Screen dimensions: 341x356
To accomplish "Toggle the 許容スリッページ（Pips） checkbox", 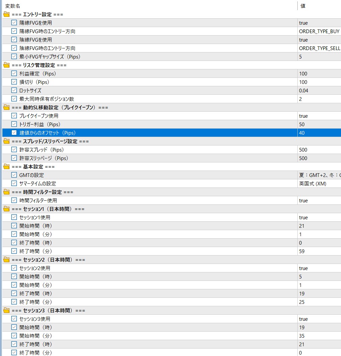I will (x=14, y=158).
